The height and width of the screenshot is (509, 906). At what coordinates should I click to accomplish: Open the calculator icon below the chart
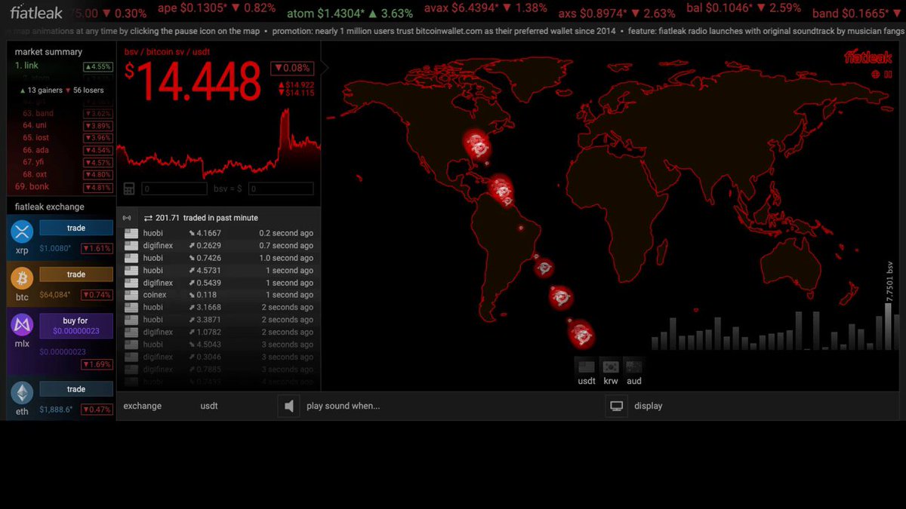coord(129,189)
